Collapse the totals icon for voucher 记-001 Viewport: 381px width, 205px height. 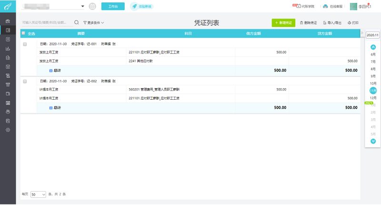(x=50, y=70)
